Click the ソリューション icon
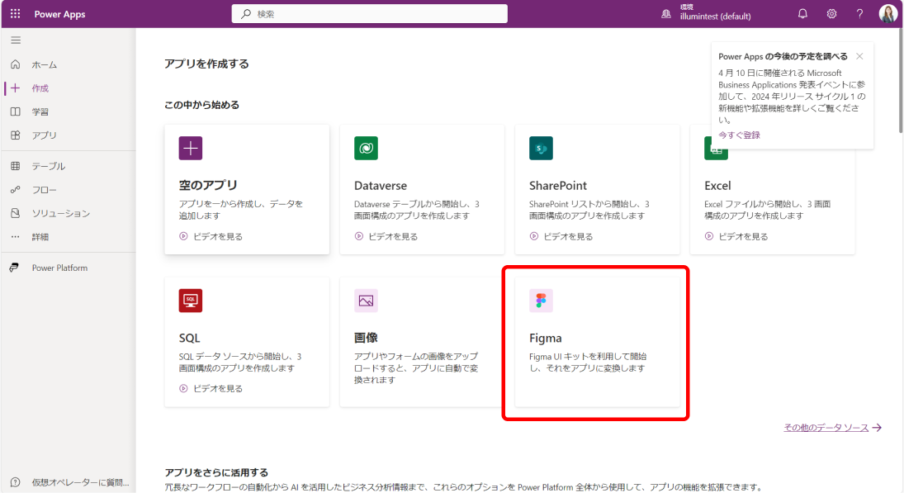 click(16, 213)
